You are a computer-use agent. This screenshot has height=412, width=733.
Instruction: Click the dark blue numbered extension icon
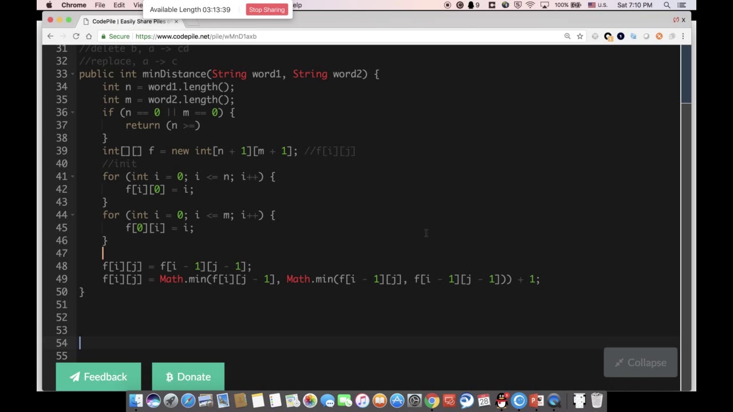(x=621, y=36)
